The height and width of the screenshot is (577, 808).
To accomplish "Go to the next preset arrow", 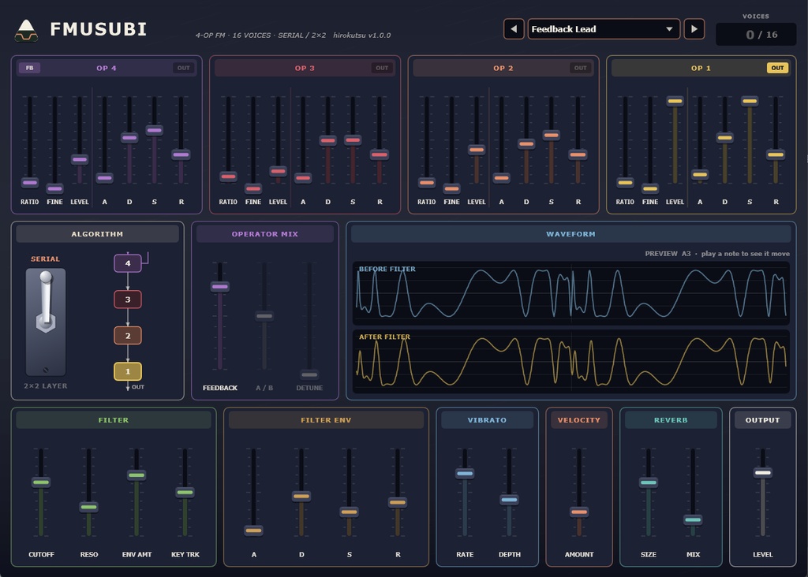I will tap(694, 29).
